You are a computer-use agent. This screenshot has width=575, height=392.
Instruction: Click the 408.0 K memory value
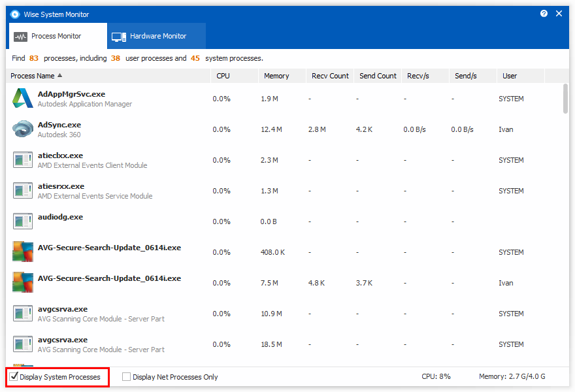(272, 252)
